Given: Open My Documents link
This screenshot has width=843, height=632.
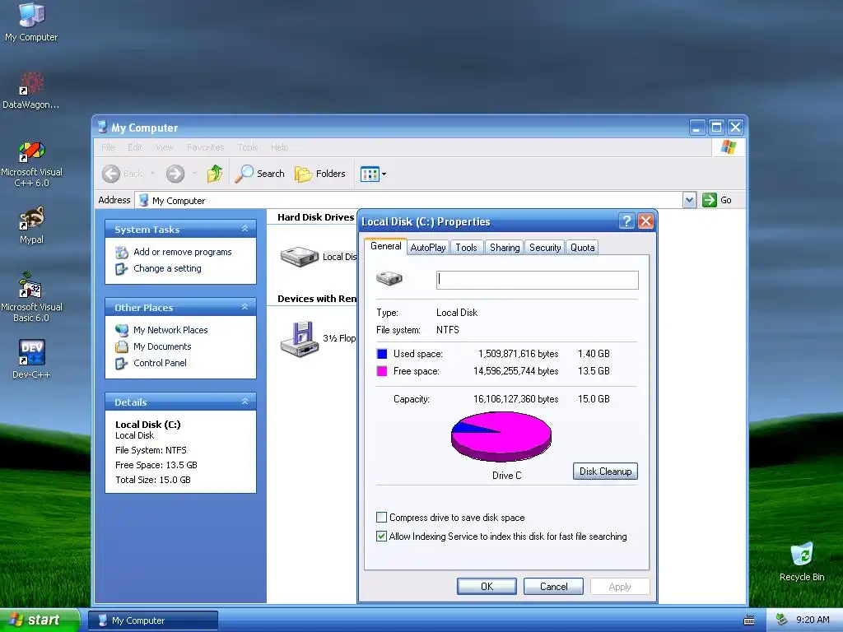Looking at the screenshot, I should pyautogui.click(x=162, y=346).
